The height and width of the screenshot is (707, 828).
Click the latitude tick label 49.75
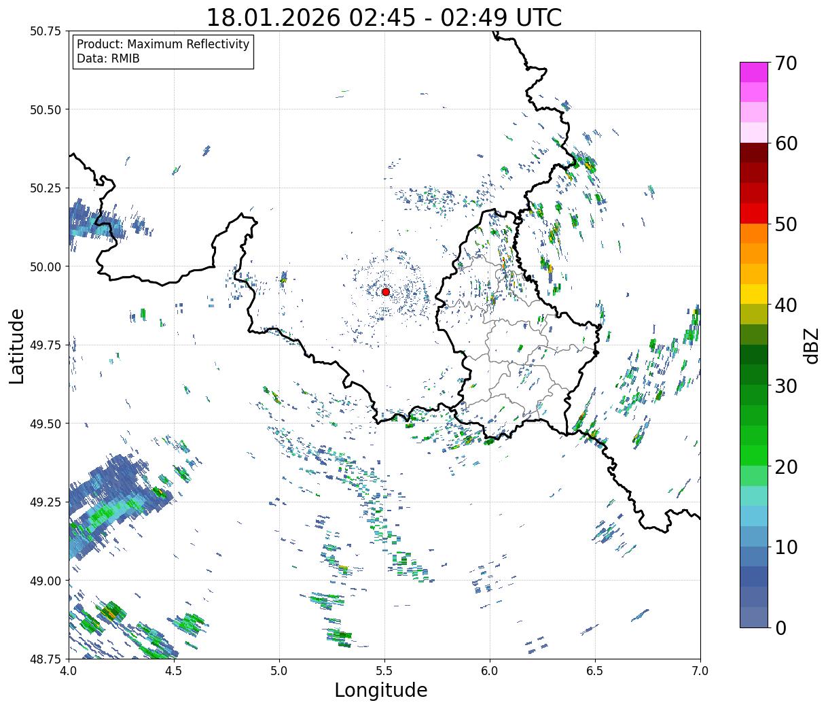[46, 345]
